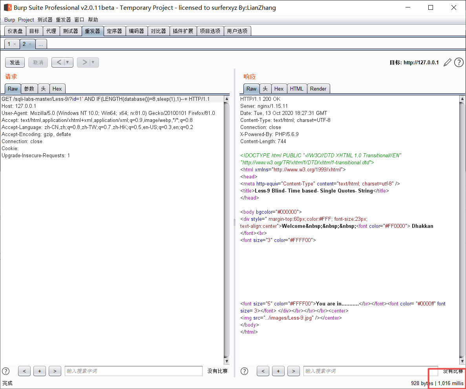The image size is (466, 389).
Task: Open the 测试器 menu in menu bar
Action: [x=45, y=20]
